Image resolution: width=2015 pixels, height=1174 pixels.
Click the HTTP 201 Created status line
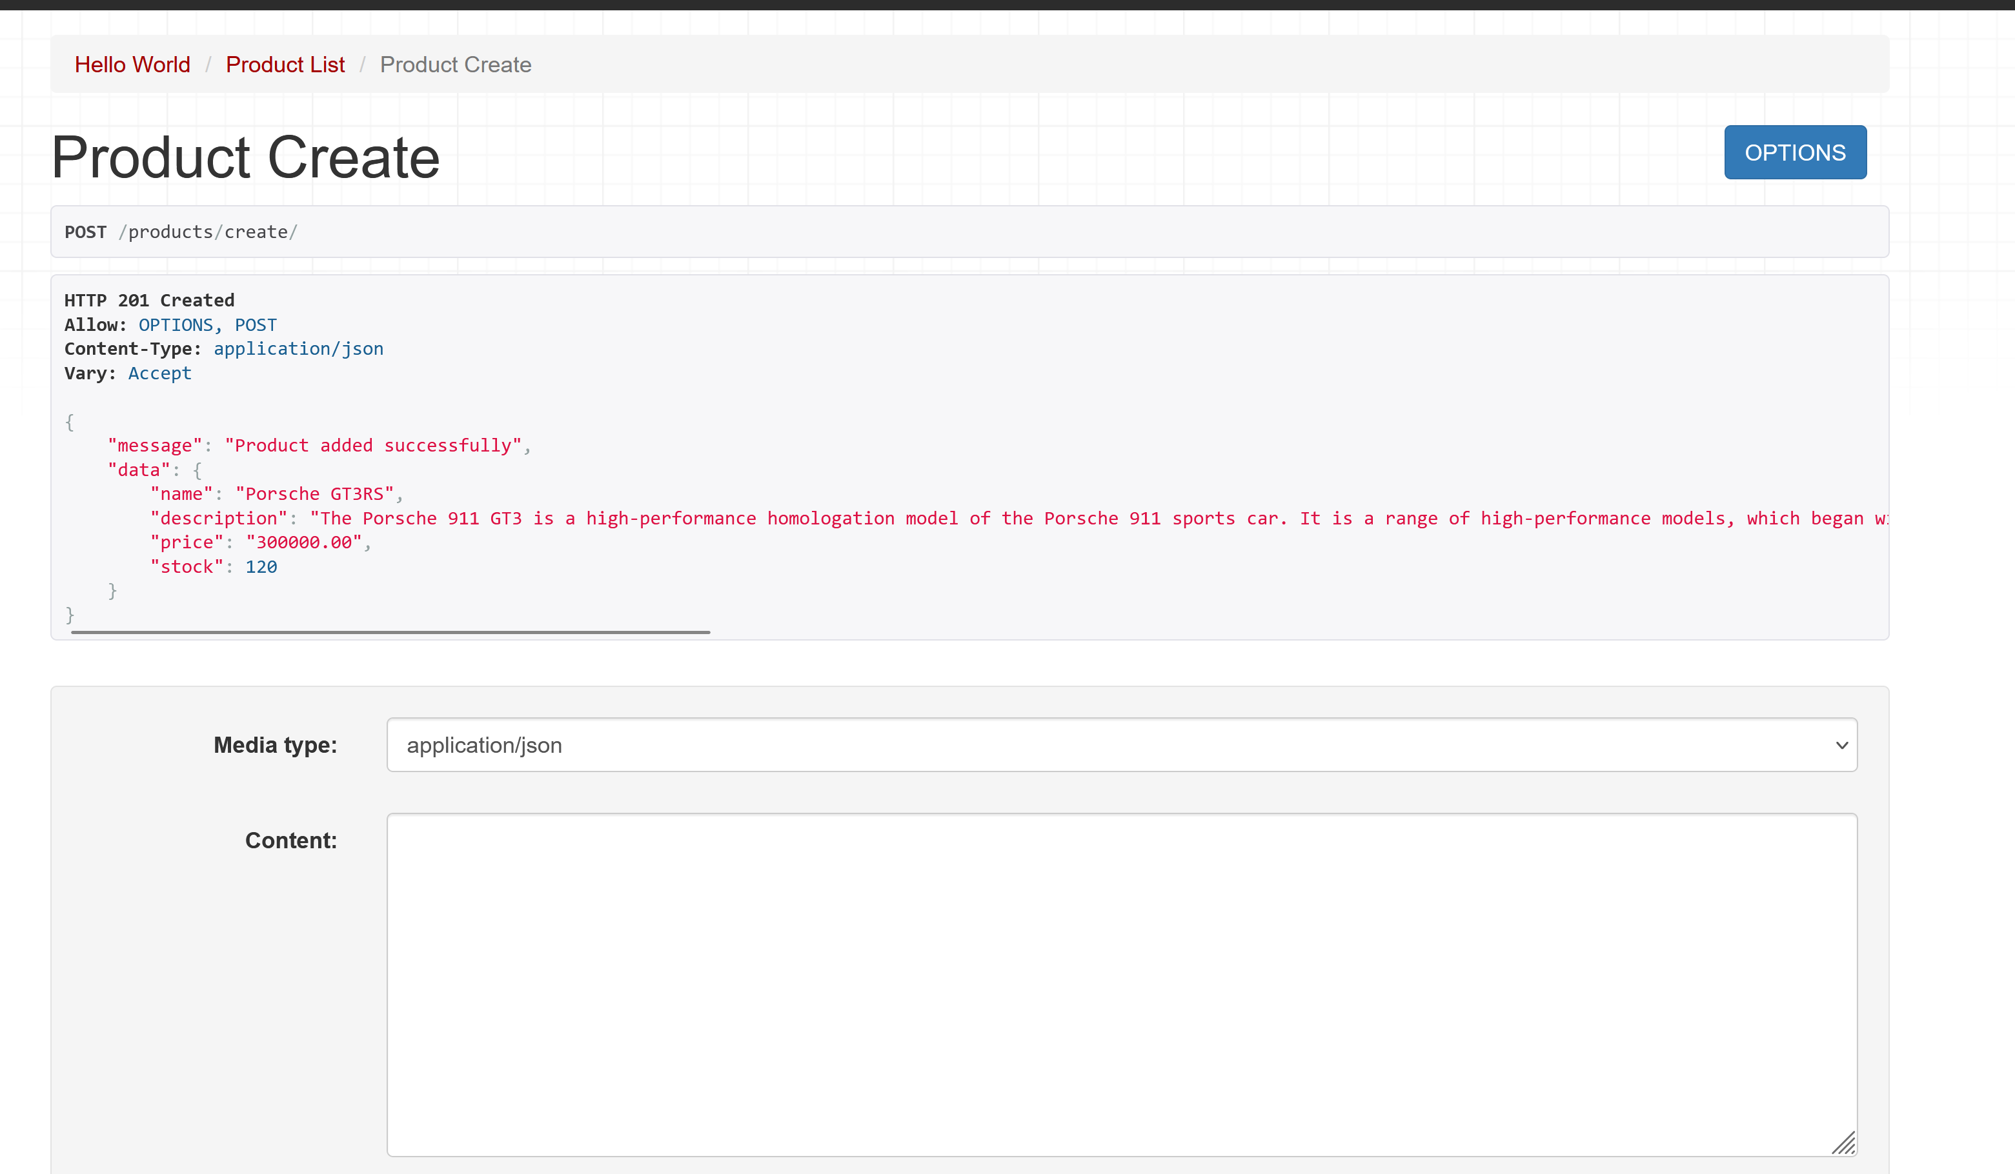coord(150,301)
